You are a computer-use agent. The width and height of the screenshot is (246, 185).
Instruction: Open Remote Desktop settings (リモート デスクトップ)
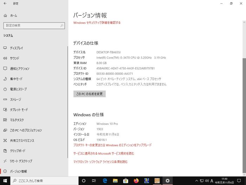point(21,161)
